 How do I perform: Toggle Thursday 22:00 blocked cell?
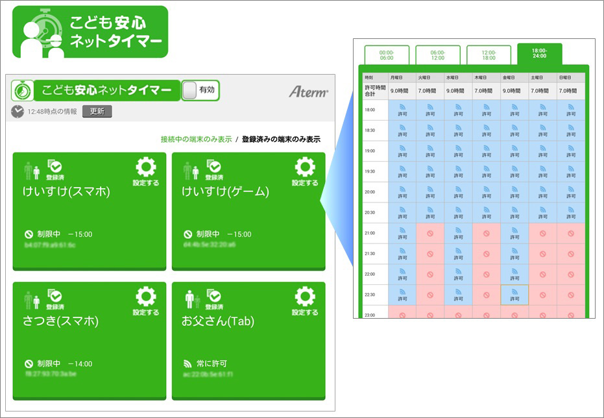(x=487, y=275)
